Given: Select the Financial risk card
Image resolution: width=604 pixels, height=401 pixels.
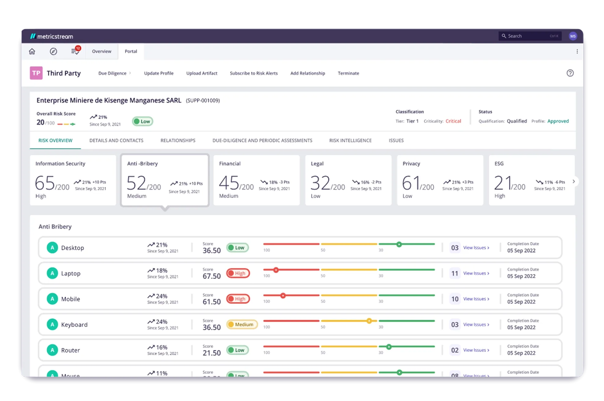Looking at the screenshot, I should pyautogui.click(x=256, y=180).
